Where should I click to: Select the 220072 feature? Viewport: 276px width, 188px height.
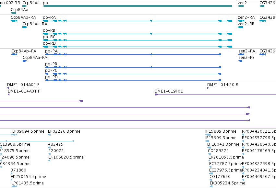point(50,154)
